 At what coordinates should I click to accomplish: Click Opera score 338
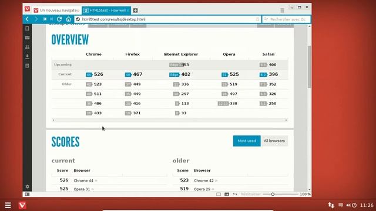[233, 103]
